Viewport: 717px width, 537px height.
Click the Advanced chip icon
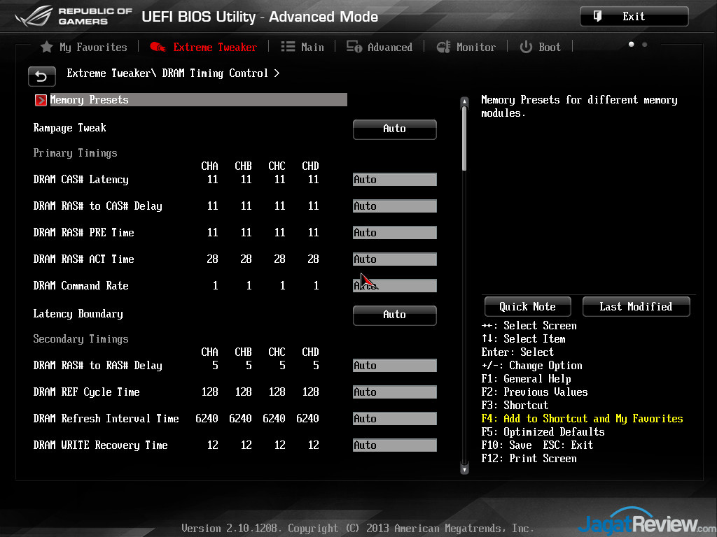pyautogui.click(x=354, y=47)
